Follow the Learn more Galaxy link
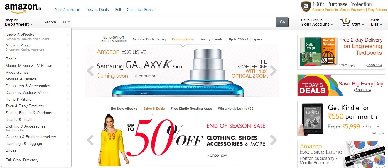Image resolution: width=388 pixels, height=168 pixels. pos(147,76)
